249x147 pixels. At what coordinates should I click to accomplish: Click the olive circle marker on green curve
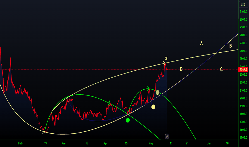[157, 92]
